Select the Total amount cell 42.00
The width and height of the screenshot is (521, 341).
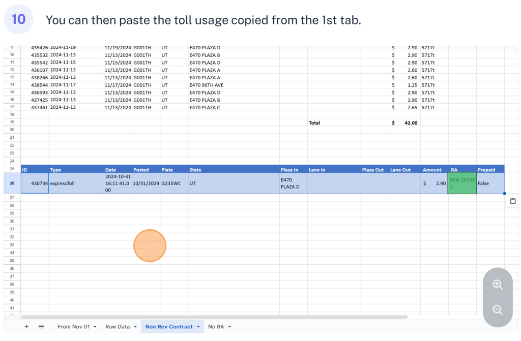[x=405, y=123]
